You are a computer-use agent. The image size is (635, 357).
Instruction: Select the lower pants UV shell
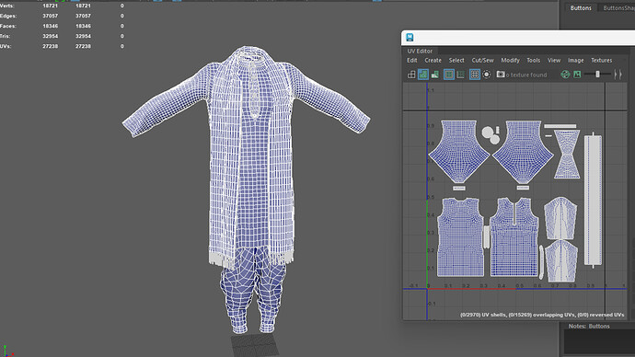tap(561, 261)
